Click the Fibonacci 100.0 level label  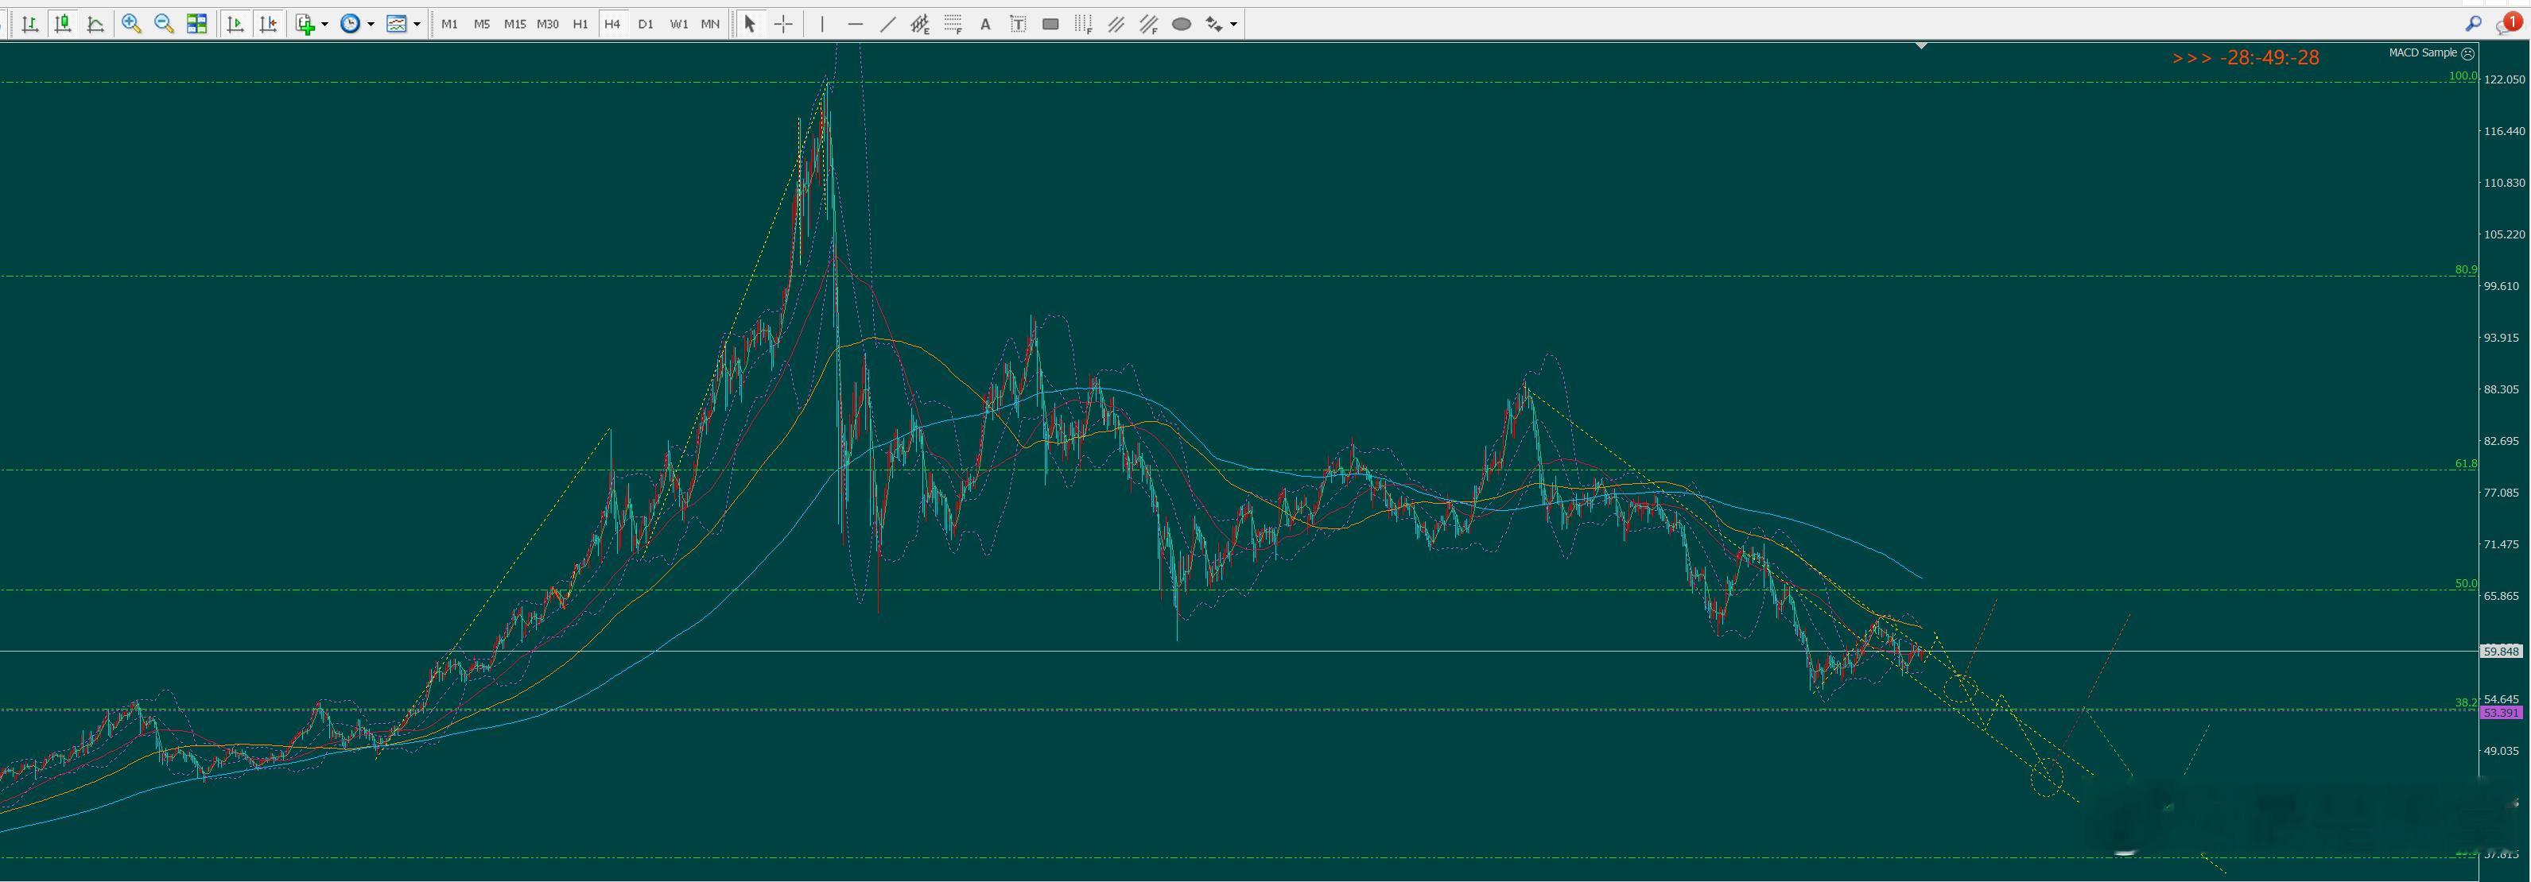(2463, 75)
